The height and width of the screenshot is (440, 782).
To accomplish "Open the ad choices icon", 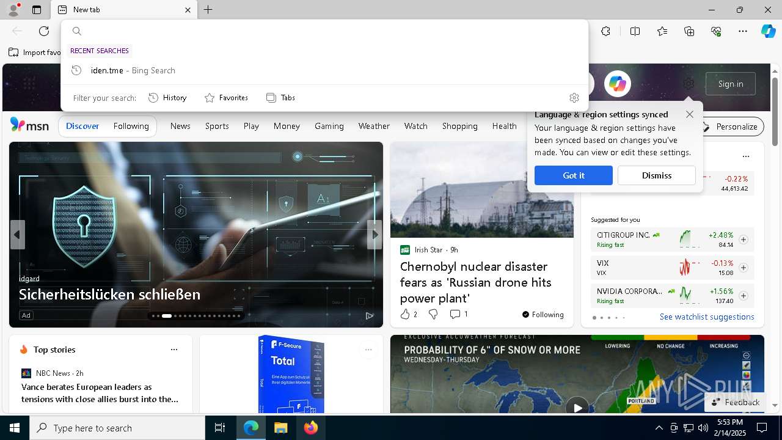I will pos(370,316).
